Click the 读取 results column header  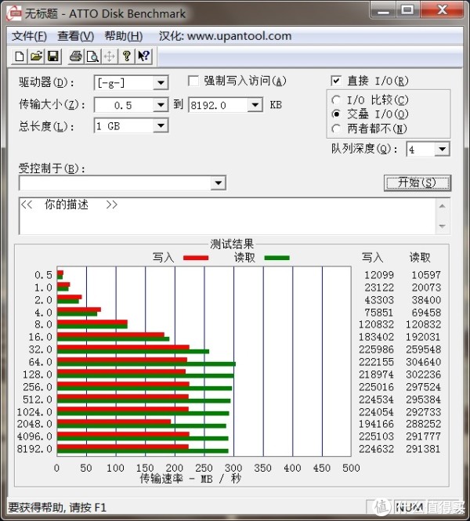[x=420, y=258]
